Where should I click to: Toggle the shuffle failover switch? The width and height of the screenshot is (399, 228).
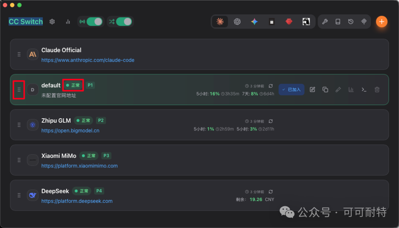click(124, 22)
